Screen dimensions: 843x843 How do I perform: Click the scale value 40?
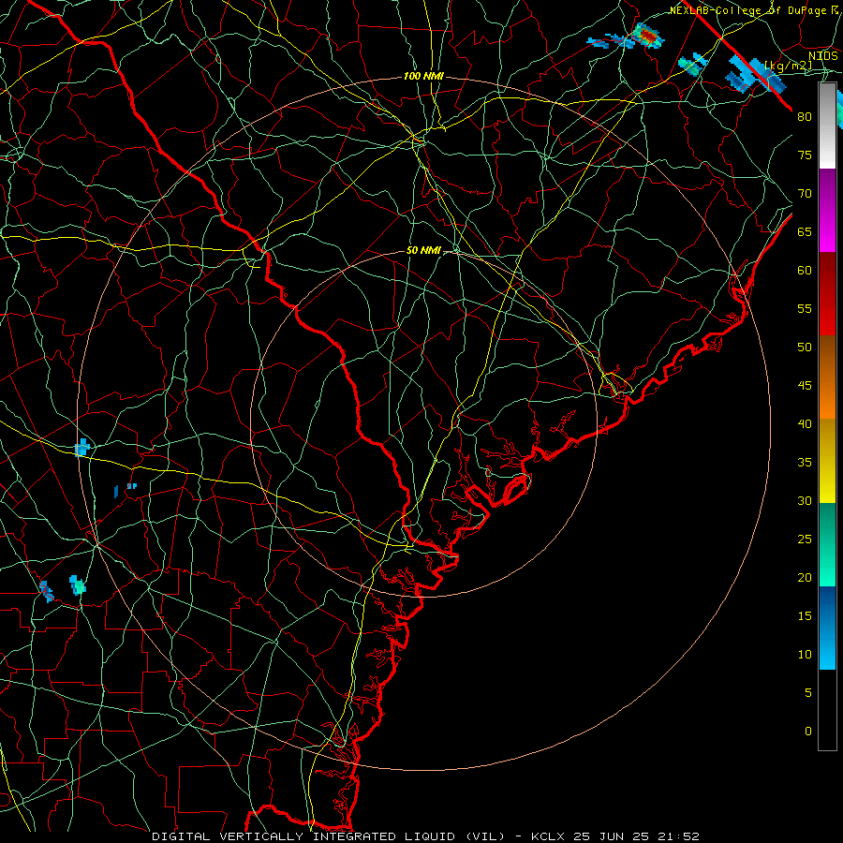[x=805, y=423]
